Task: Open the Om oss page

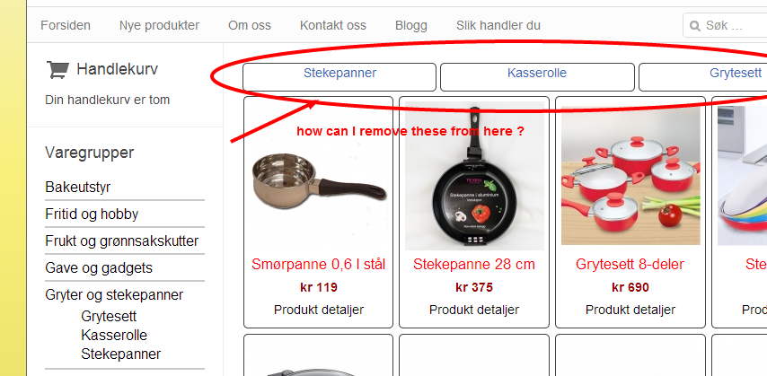Action: pos(250,25)
